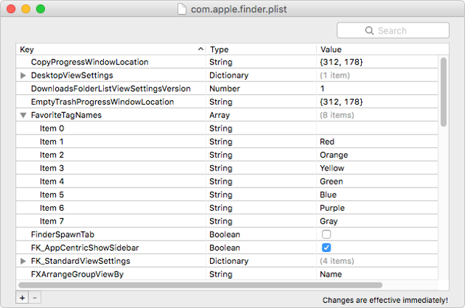Select the Item 2 row
Viewport: 465px width, 308px height.
point(227,155)
